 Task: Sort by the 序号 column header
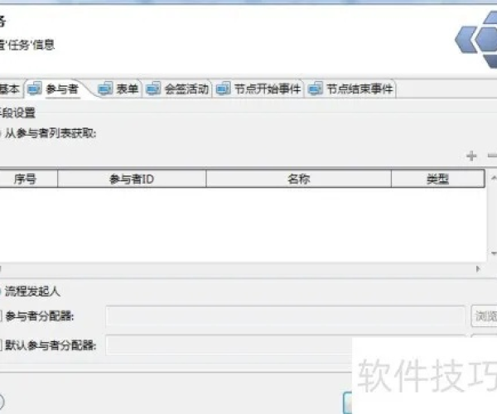coord(28,179)
